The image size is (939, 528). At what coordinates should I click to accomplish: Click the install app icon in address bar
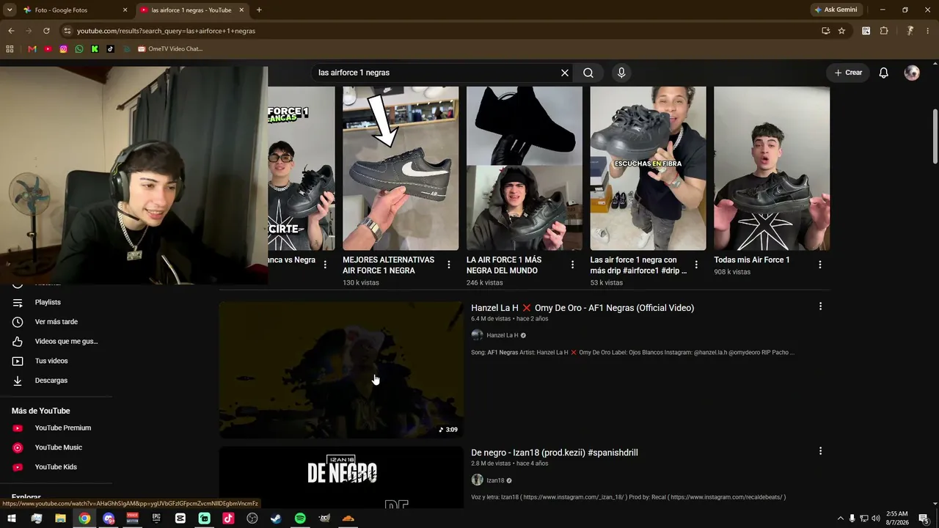pyautogui.click(x=826, y=31)
